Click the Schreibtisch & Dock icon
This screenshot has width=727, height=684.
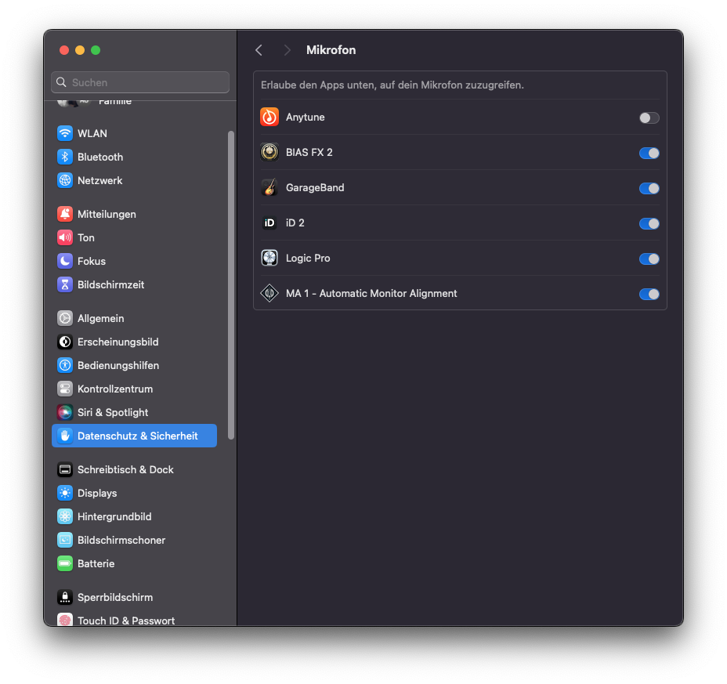click(x=65, y=470)
